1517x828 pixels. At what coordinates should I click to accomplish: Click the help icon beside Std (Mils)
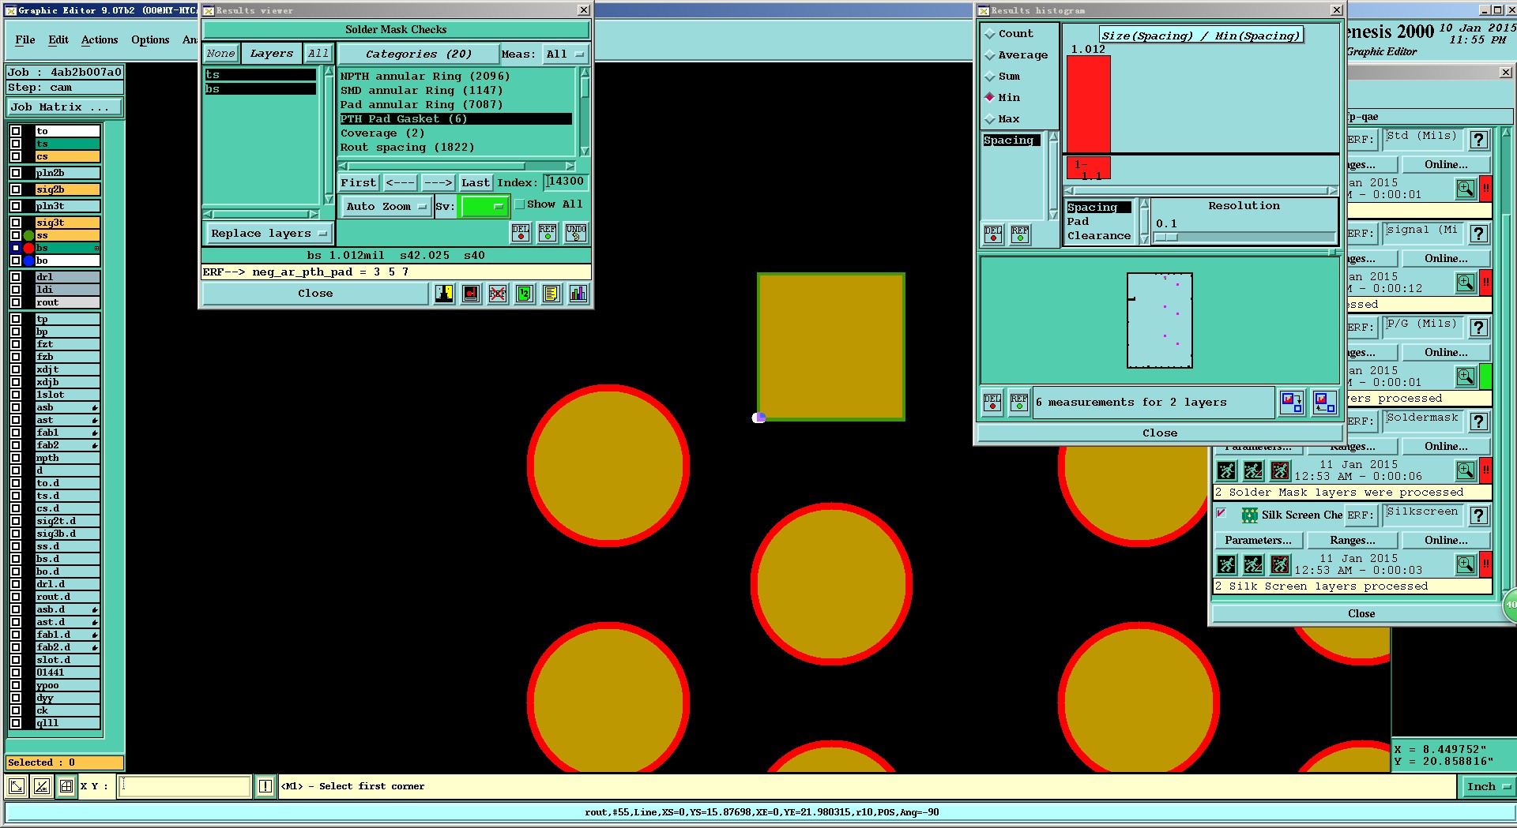(x=1479, y=140)
